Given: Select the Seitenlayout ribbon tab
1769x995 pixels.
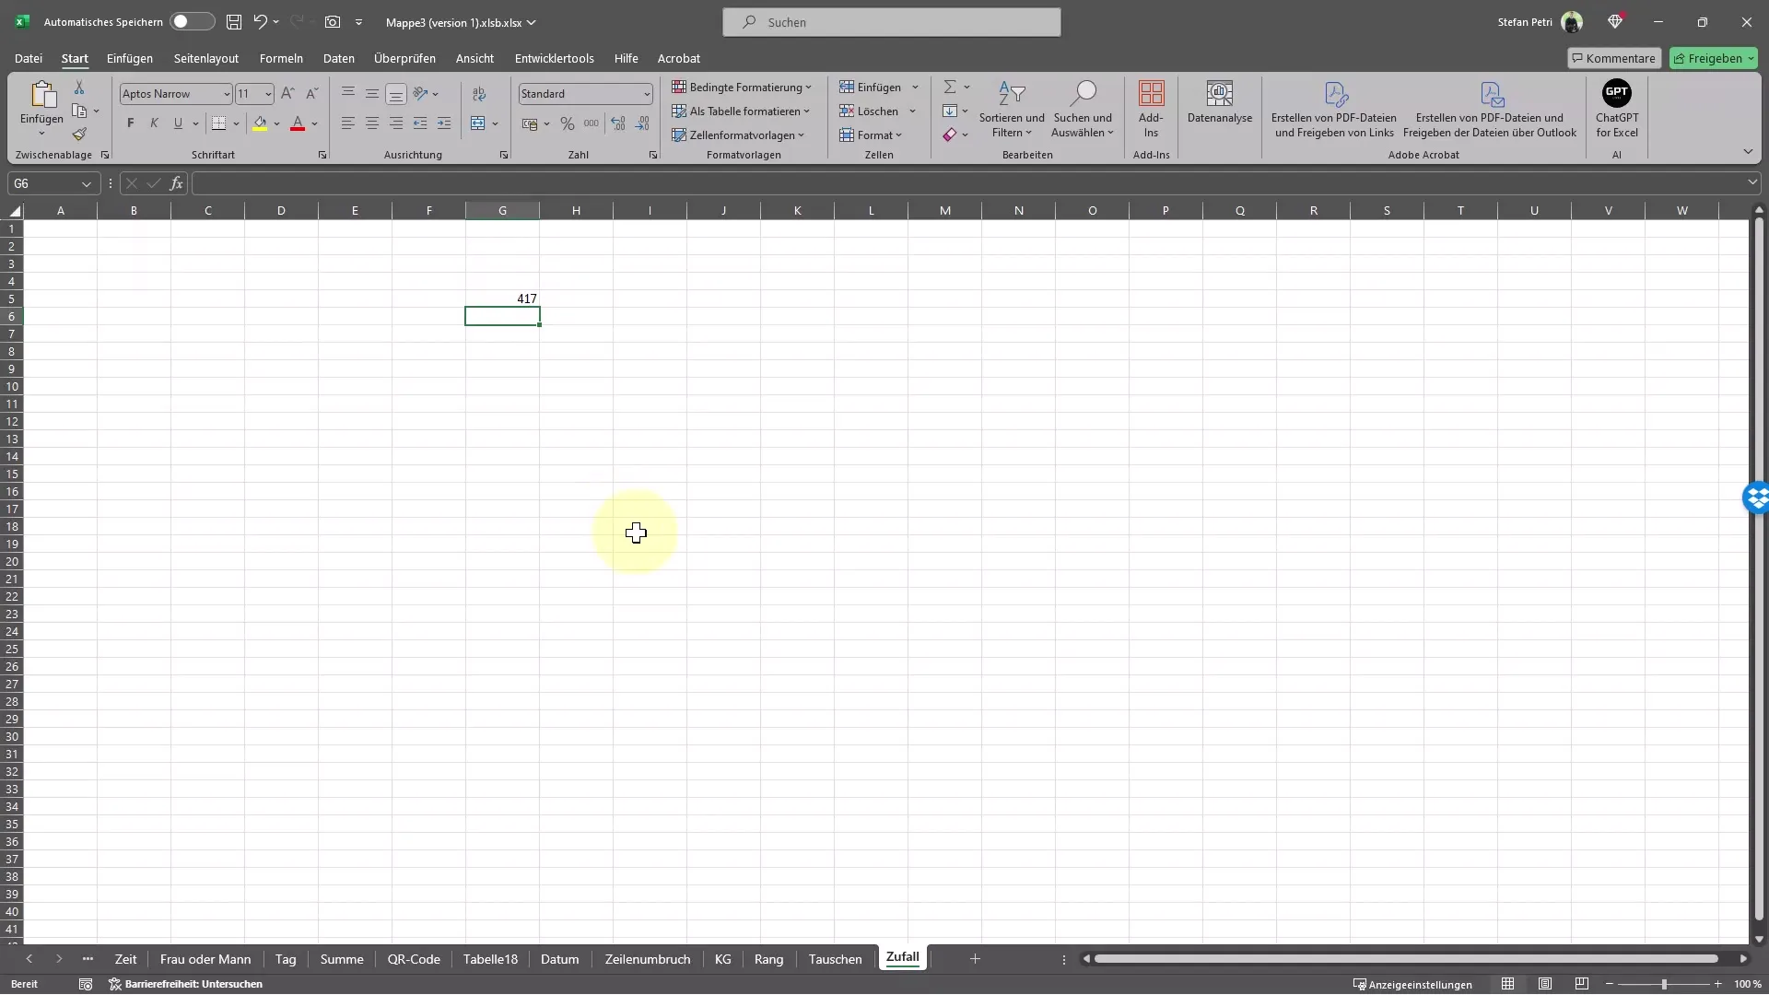Looking at the screenshot, I should (x=206, y=58).
